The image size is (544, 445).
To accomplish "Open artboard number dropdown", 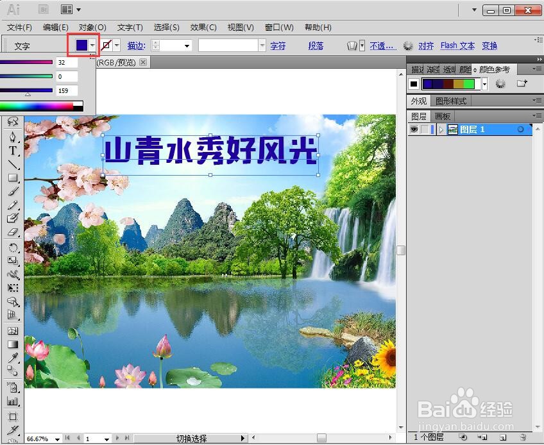I will coord(107,439).
